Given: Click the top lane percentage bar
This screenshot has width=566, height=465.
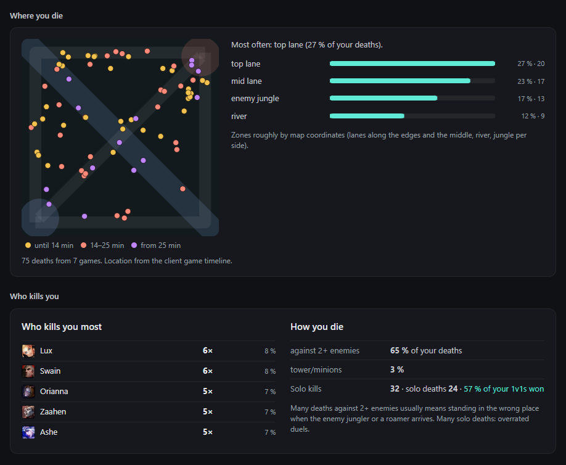Looking at the screenshot, I should click(x=412, y=64).
